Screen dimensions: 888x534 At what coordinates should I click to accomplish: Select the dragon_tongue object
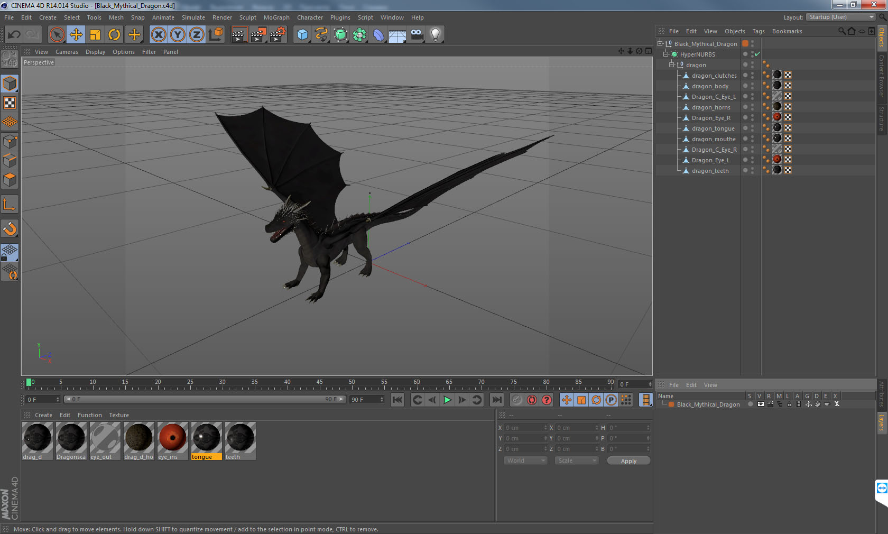(x=713, y=128)
